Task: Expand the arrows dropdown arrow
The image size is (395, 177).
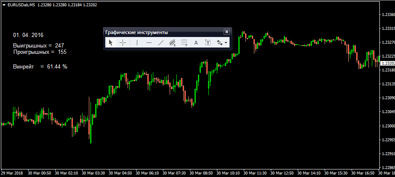Action: coord(226,43)
